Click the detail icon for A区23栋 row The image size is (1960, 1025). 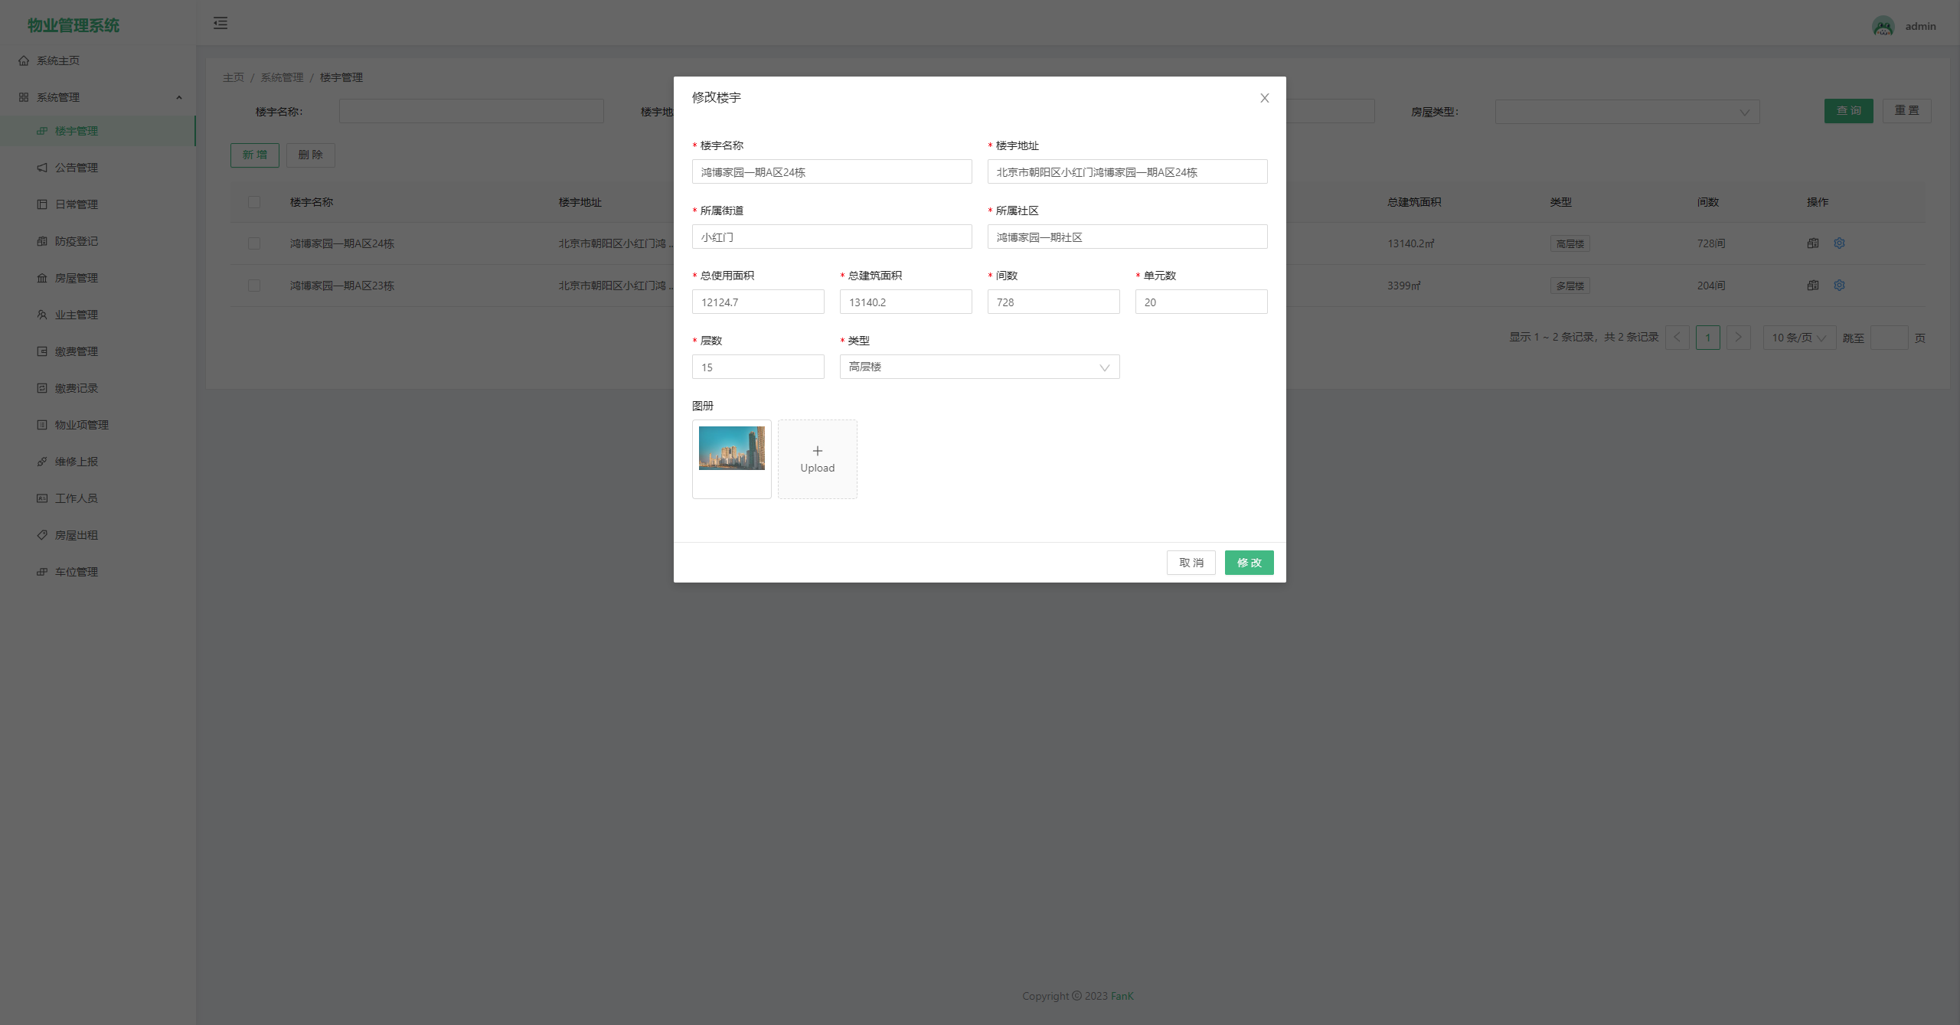[1812, 286]
